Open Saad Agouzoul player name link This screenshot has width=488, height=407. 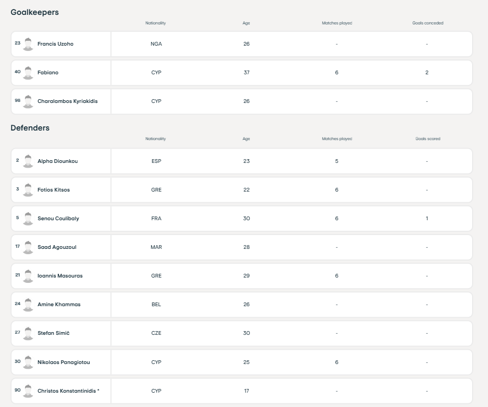point(57,247)
